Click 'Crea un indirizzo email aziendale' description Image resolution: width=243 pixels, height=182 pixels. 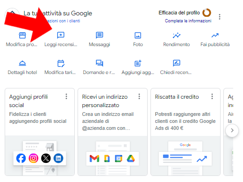(108, 121)
